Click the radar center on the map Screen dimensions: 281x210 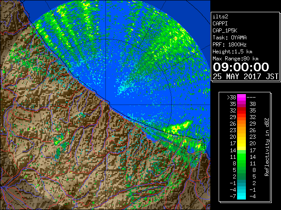(105, 105)
